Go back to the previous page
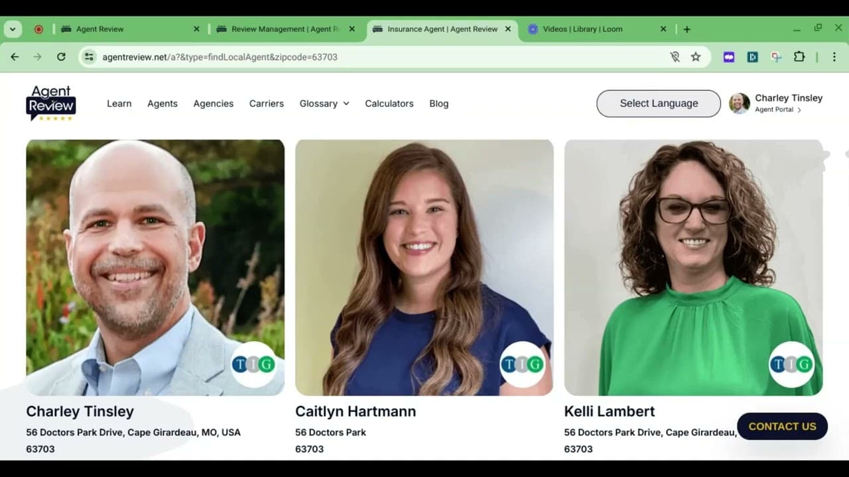Image resolution: width=849 pixels, height=477 pixels. click(x=15, y=57)
